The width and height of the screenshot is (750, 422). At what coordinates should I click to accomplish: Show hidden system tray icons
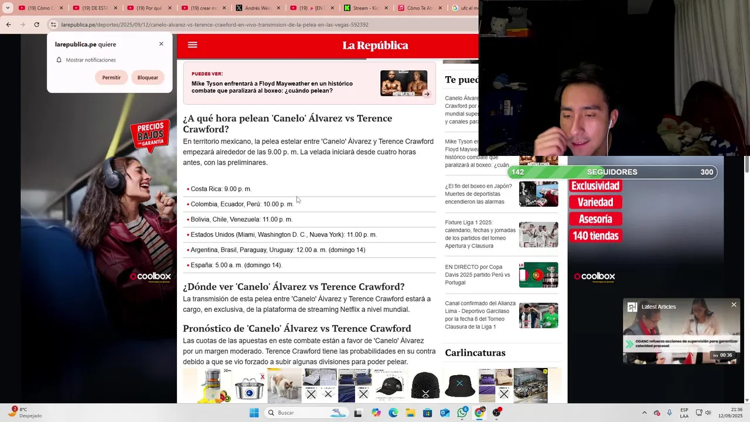(644, 413)
